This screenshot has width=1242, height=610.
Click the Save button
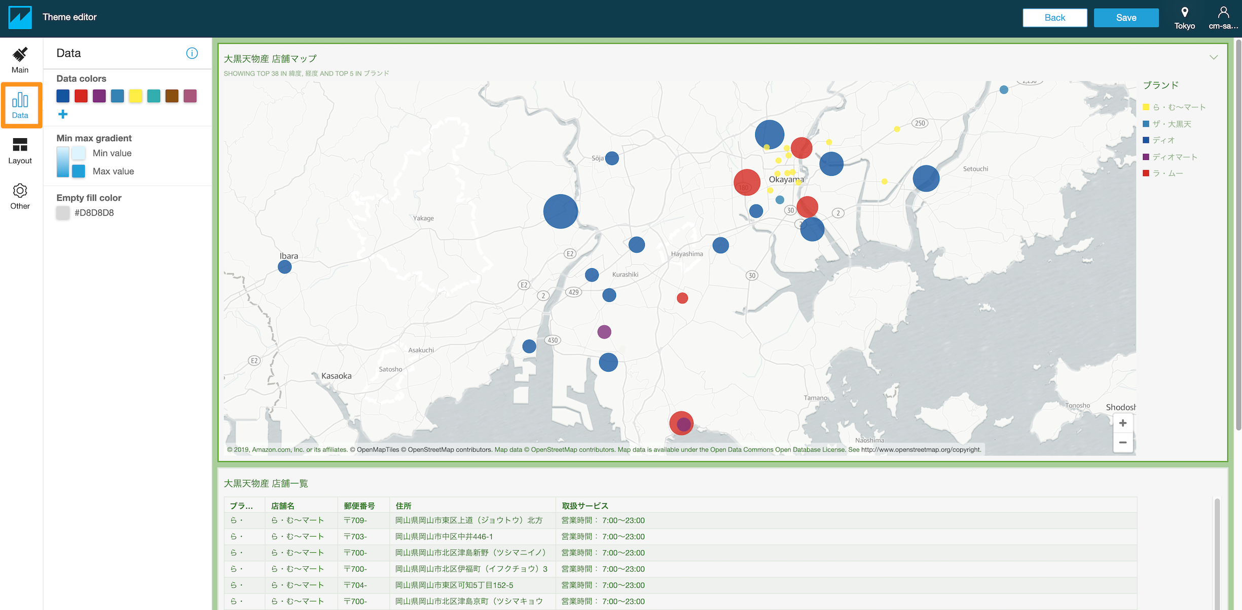(x=1126, y=18)
